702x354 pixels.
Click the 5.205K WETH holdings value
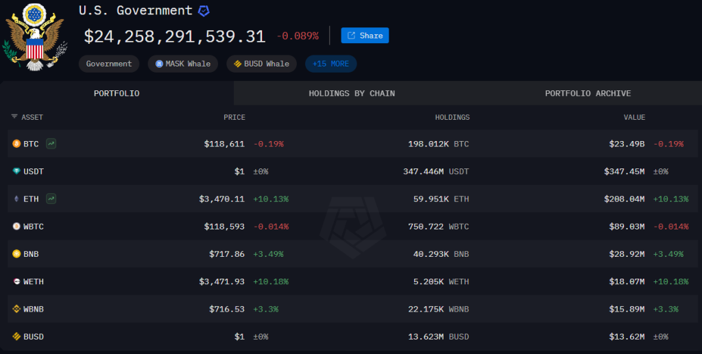[441, 281]
